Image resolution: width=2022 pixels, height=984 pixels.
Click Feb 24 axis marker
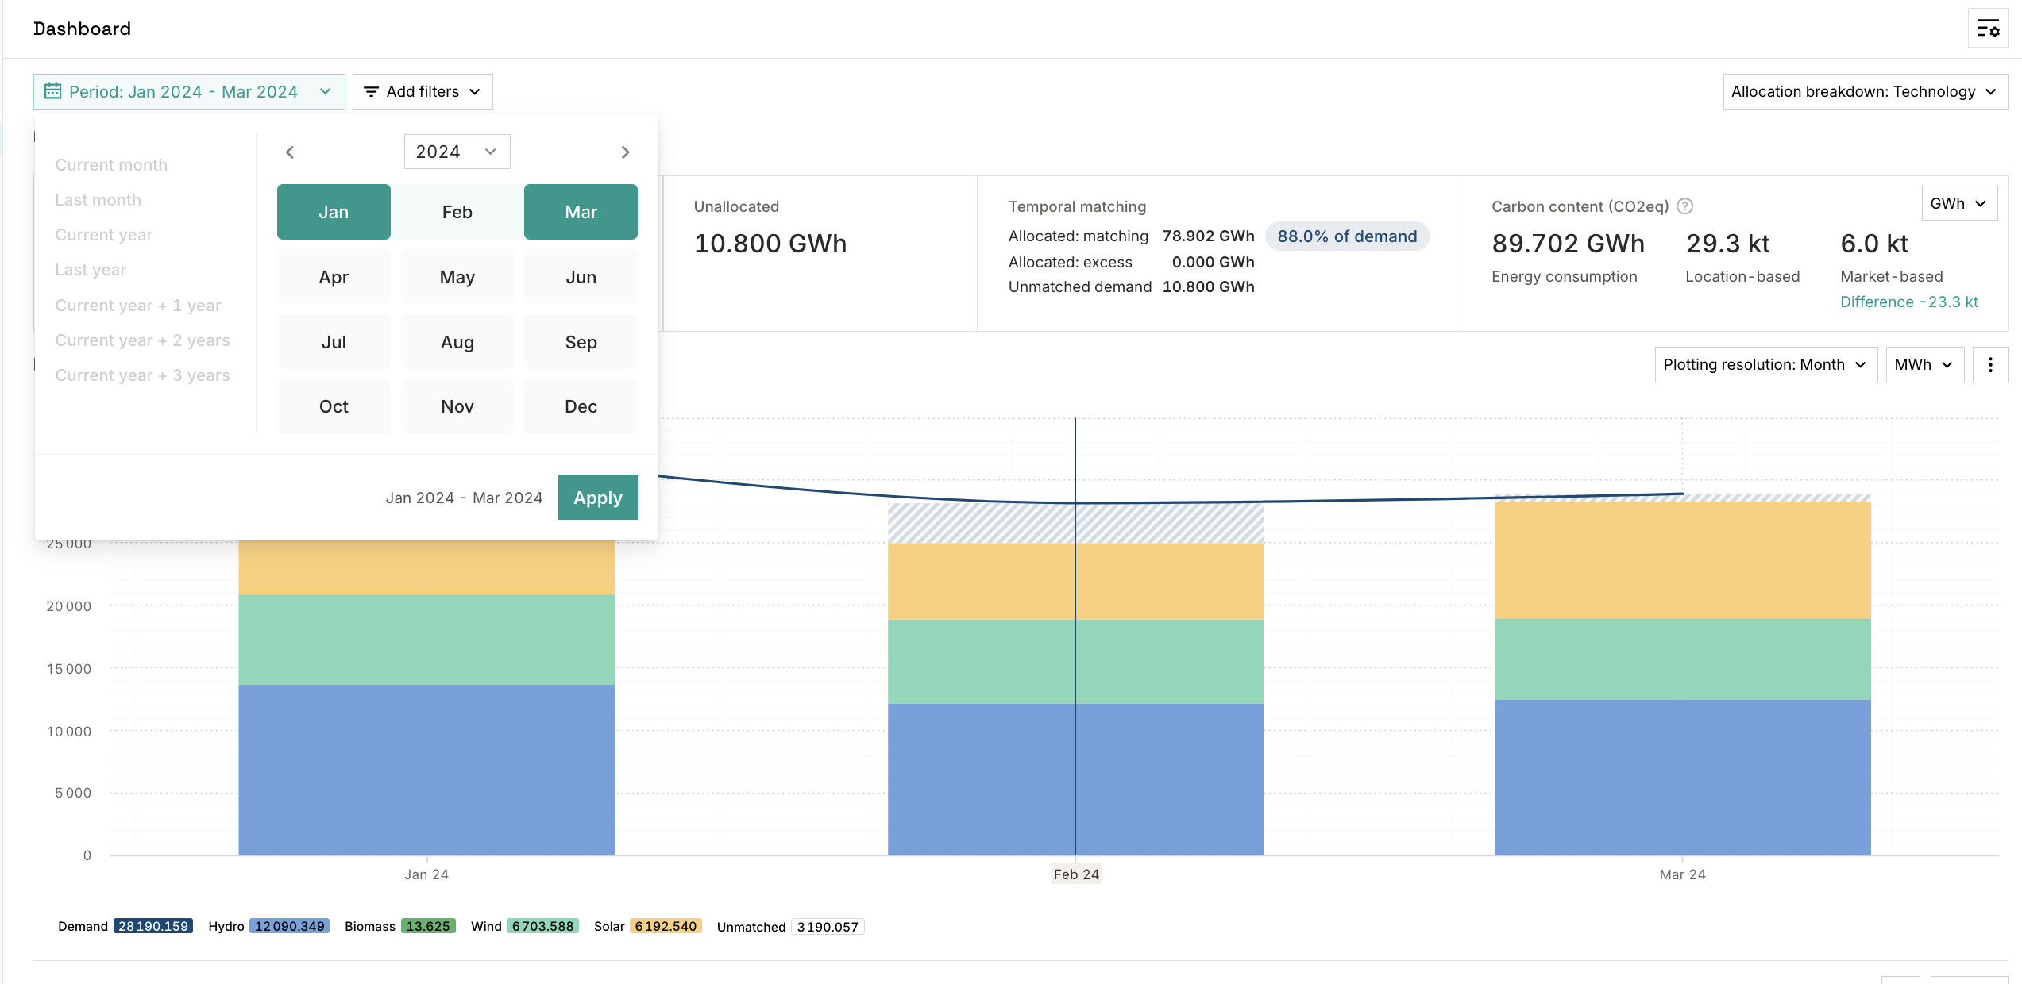[x=1075, y=874]
